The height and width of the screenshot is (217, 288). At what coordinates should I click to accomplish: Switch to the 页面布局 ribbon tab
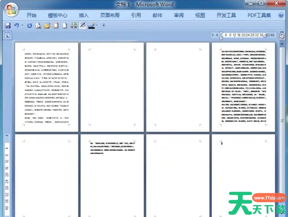point(110,15)
